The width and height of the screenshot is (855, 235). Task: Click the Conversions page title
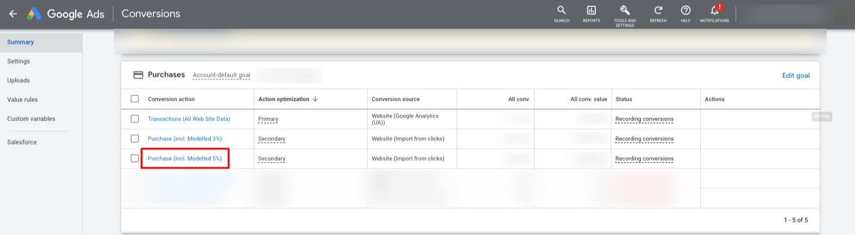pyautogui.click(x=151, y=13)
